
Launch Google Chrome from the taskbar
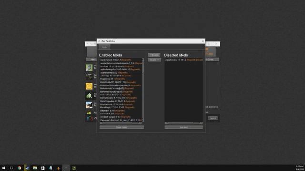(x=19, y=168)
